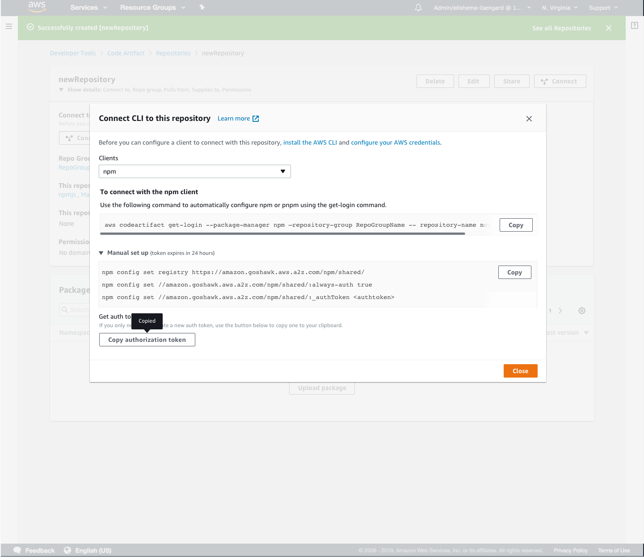Open packages table settings gear
Viewport: 644px width, 557px height.
point(582,311)
